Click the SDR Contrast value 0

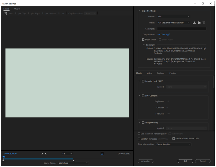click(x=167, y=108)
